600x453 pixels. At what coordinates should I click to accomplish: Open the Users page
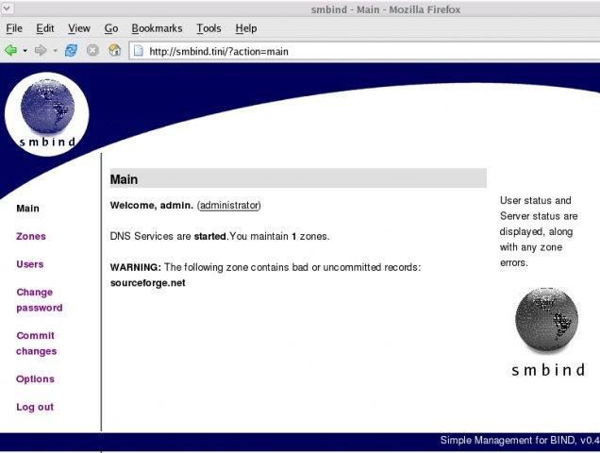tap(30, 264)
